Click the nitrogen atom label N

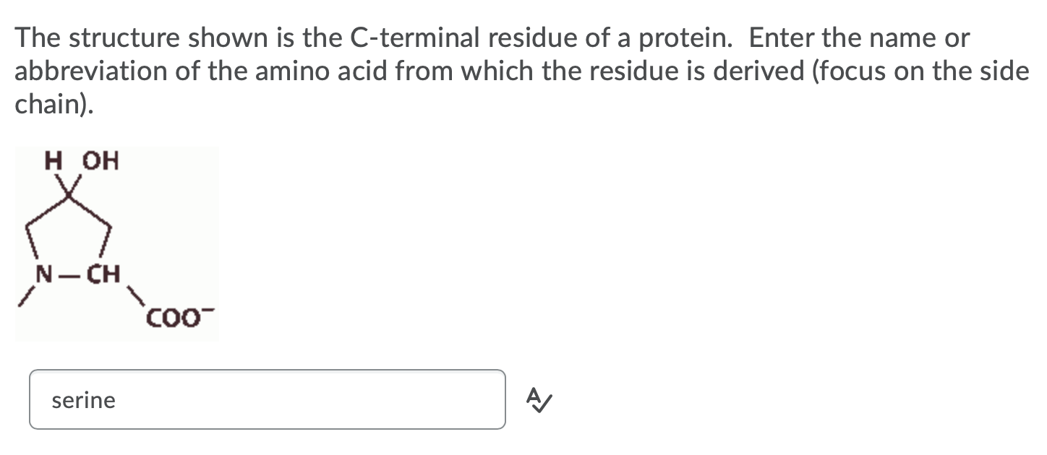(x=44, y=275)
